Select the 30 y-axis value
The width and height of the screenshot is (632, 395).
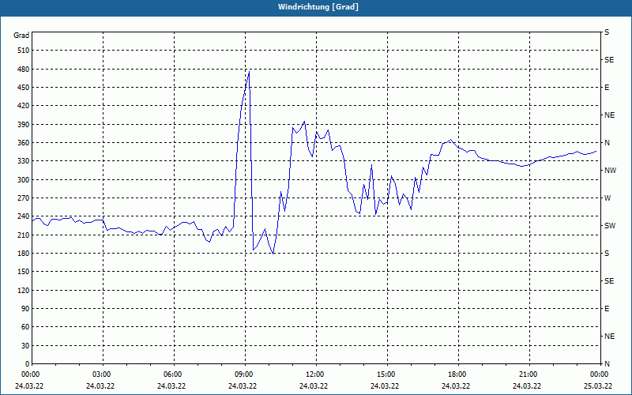(x=25, y=345)
